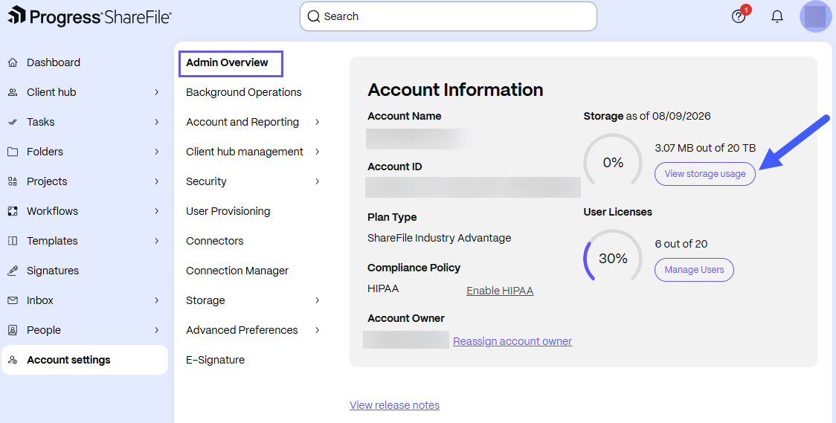
Task: Expand the Inbox sidebar chevron
Action: click(157, 300)
